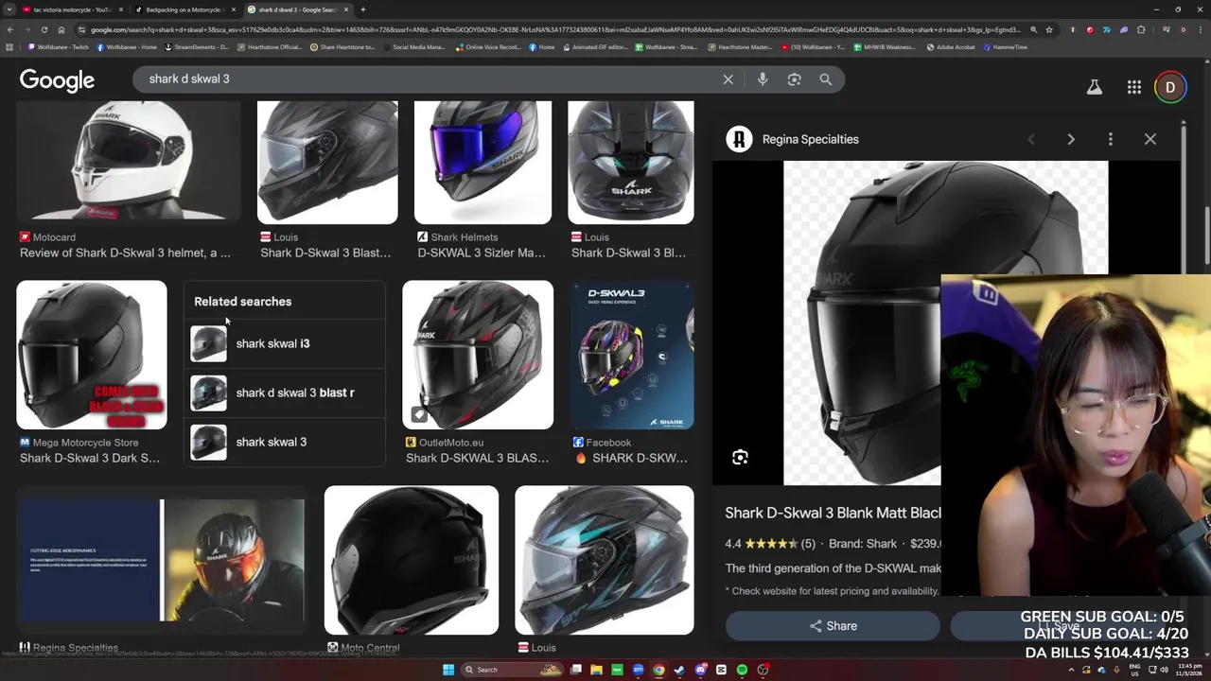Open the Google account avatar menu
This screenshot has height=681, width=1211.
[x=1170, y=87]
